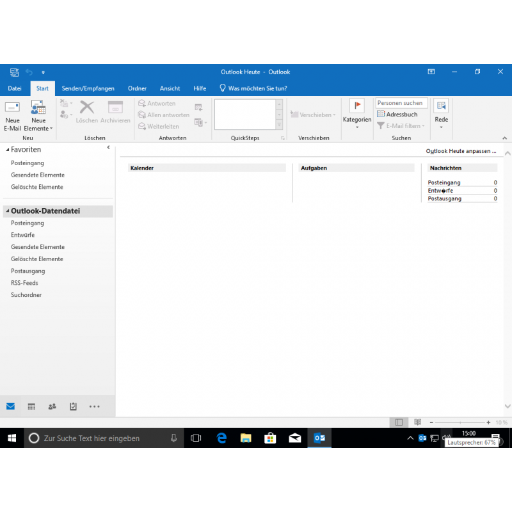Open the Tasks view icon
Image resolution: width=512 pixels, height=512 pixels.
pyautogui.click(x=73, y=406)
